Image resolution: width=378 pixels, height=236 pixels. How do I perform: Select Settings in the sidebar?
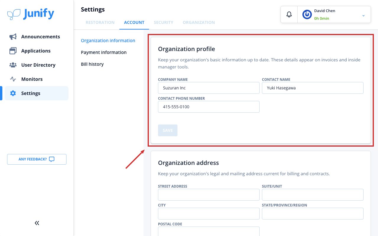pos(37,93)
